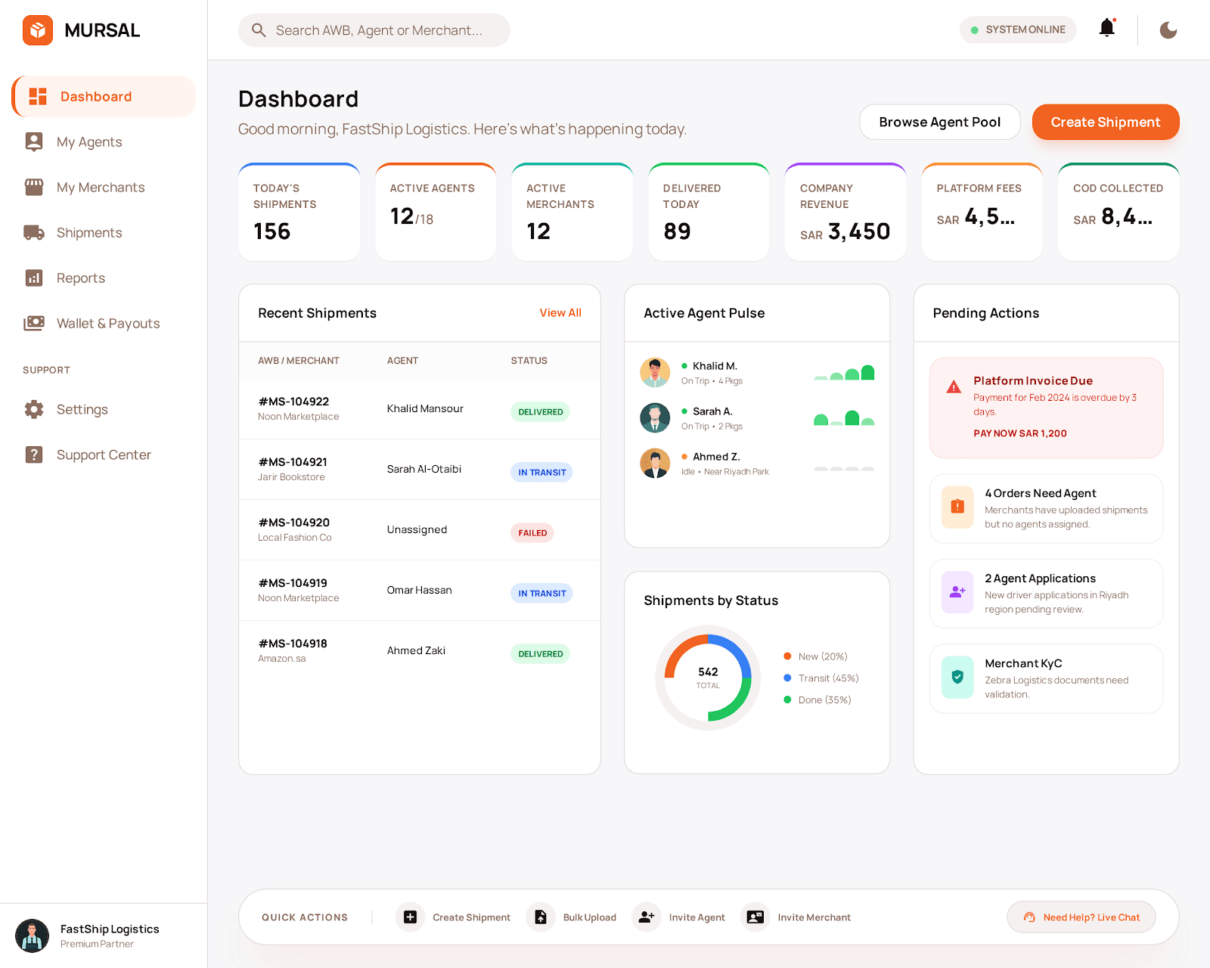Open Browse Agent Pool
Viewport: 1210px width, 968px height.
939,122
